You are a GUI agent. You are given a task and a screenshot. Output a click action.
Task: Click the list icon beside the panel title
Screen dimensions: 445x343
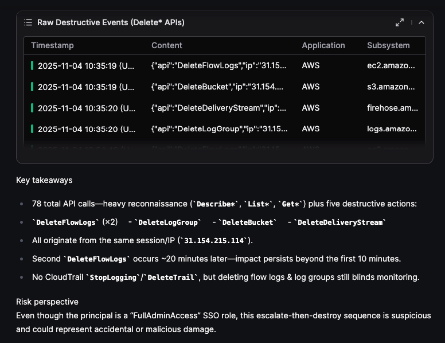point(28,22)
